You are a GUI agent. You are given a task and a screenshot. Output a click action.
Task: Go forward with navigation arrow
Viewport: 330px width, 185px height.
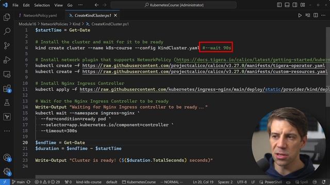coord(105,5)
